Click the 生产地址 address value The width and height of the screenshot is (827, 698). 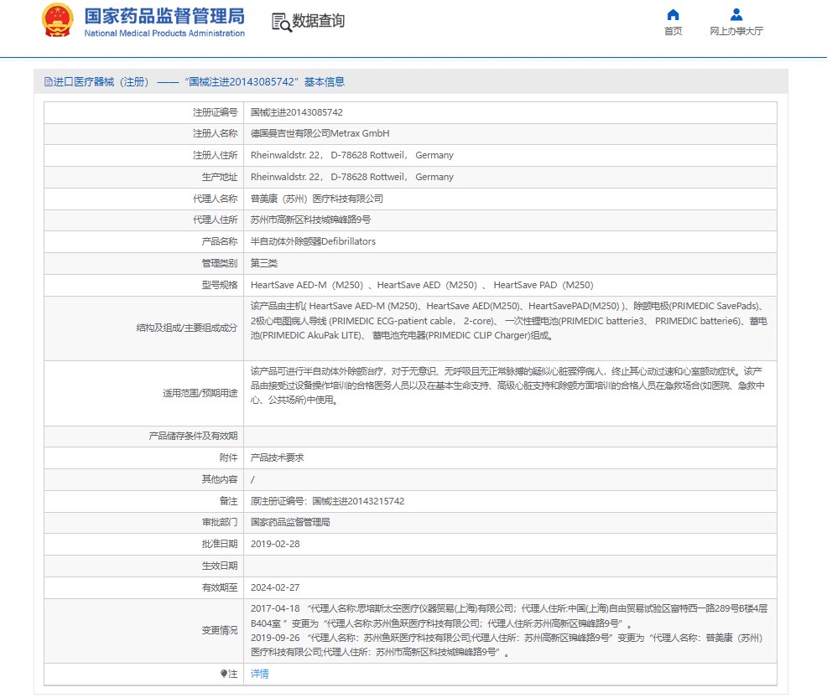tap(351, 177)
